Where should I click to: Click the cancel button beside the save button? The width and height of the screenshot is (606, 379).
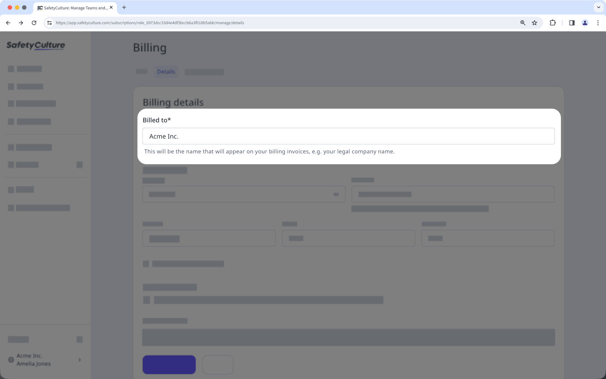pyautogui.click(x=218, y=365)
